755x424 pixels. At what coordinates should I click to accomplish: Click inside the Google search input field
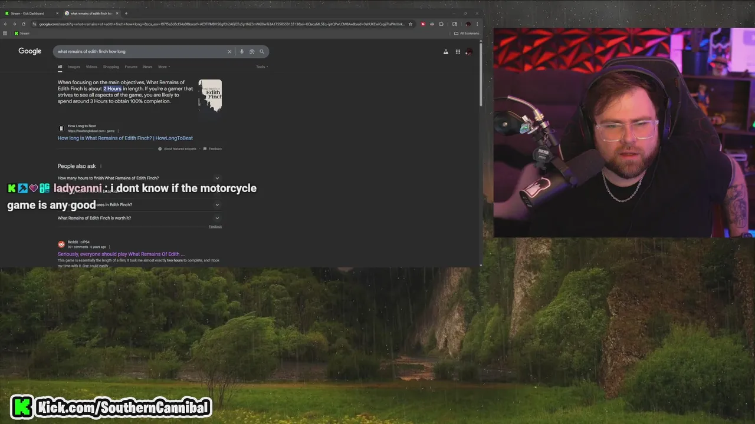[142, 51]
